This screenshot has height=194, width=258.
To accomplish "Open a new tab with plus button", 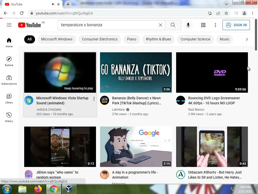I will tap(68, 4).
